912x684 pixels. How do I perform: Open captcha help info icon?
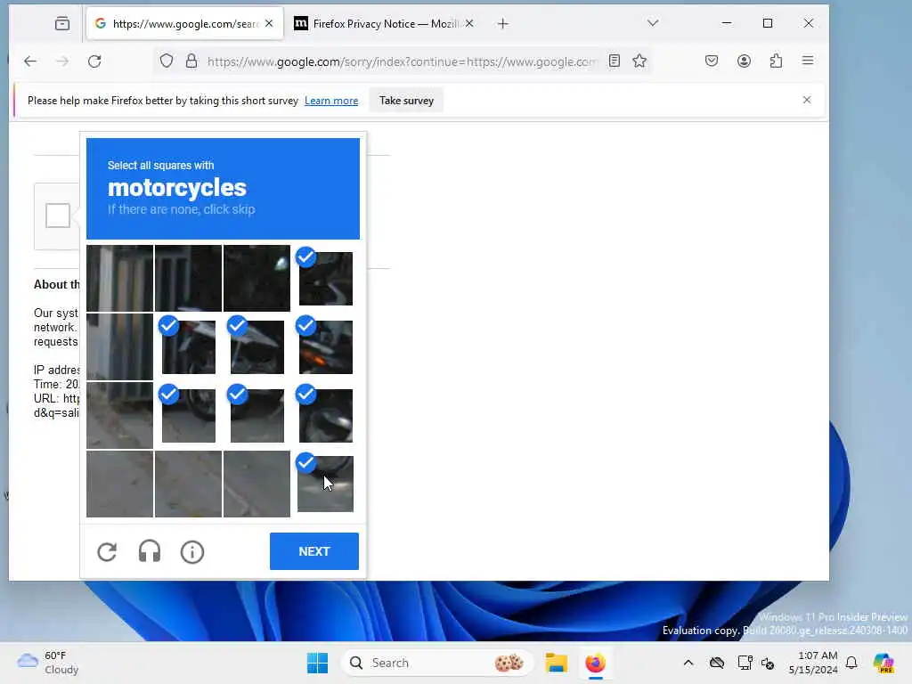192,552
